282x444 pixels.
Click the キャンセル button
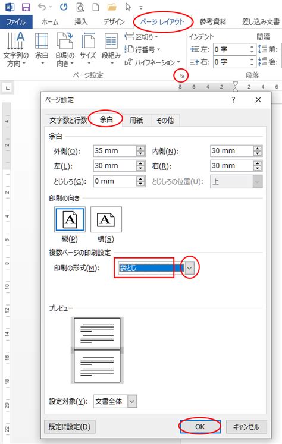(246, 426)
